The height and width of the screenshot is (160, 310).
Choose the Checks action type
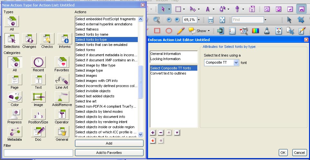pos(47,39)
